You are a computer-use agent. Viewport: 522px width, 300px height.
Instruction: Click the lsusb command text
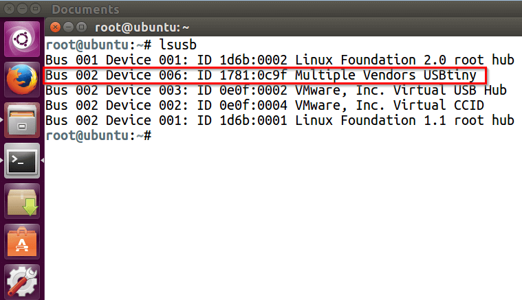[x=177, y=45]
